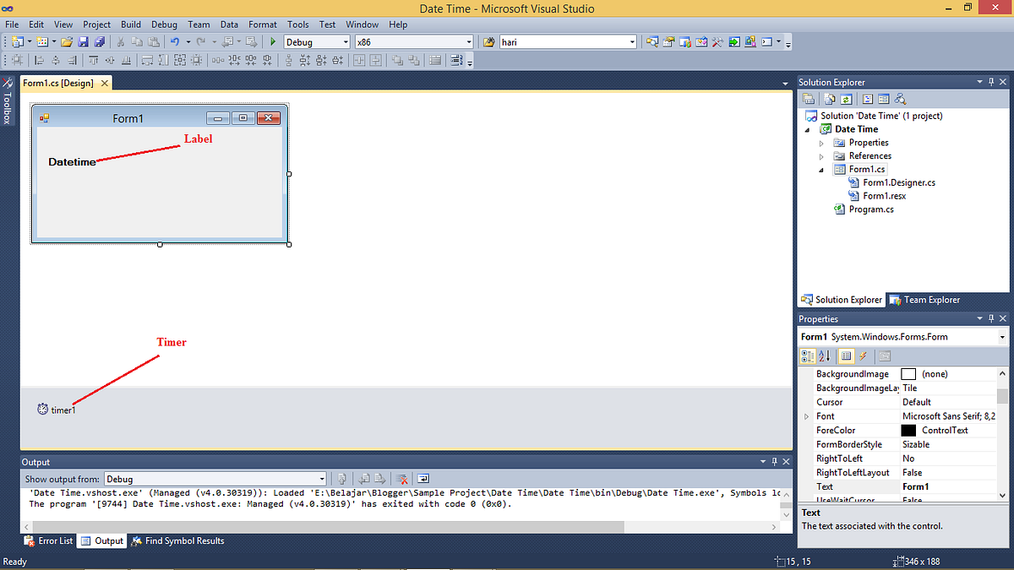1014x570 pixels.
Task: Auto-hide the Properties window via pin icon
Action: [x=990, y=318]
